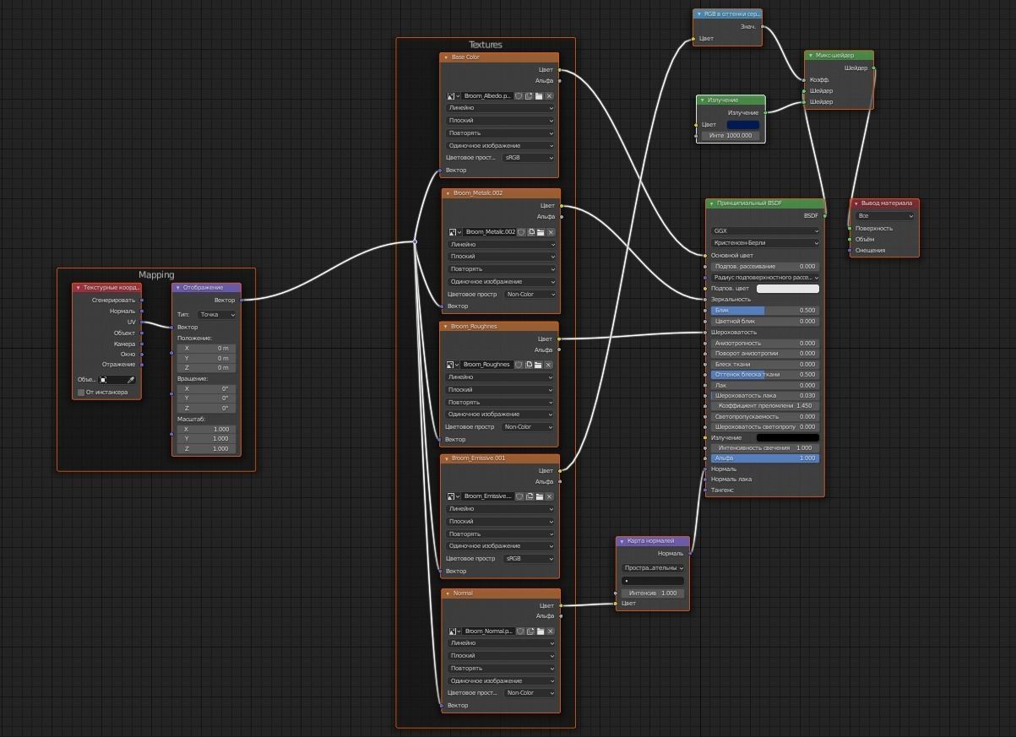
Task: Unlink image X in Base Color node
Action: coord(549,96)
